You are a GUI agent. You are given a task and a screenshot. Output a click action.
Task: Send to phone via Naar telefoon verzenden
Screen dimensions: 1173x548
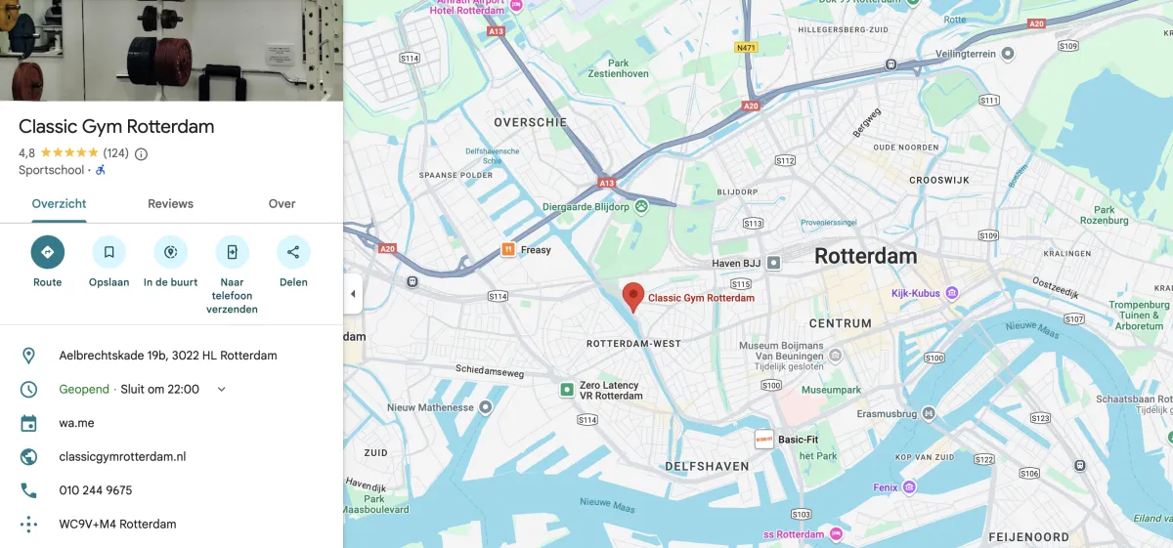[232, 252]
